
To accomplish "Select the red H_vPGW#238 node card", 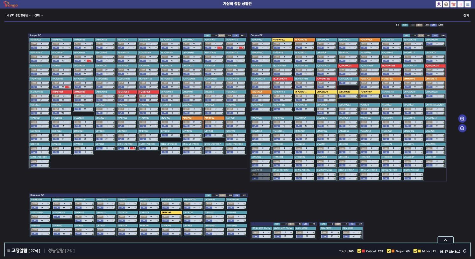I will coord(435,70).
